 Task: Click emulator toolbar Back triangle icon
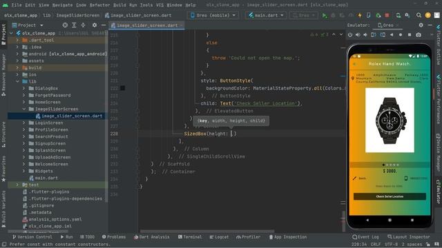click(392, 35)
